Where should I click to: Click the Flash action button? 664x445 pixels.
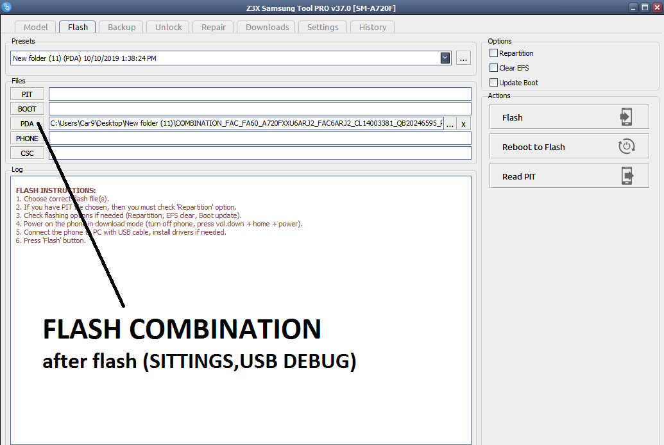tap(569, 117)
